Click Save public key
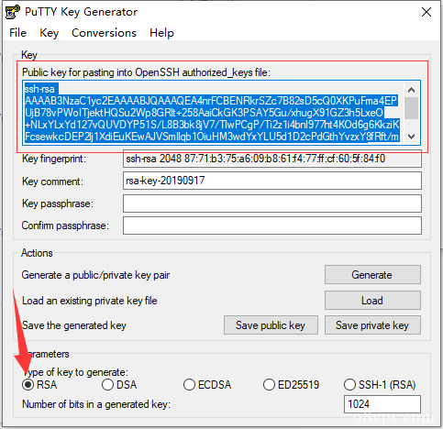The height and width of the screenshot is (429, 443). 271,325
